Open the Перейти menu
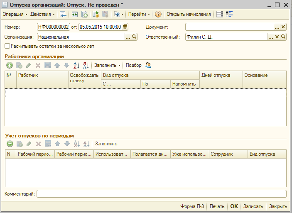 (139, 14)
